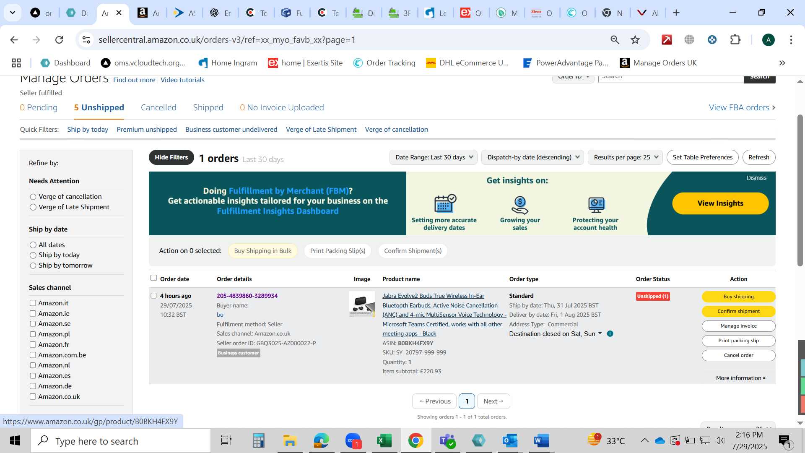
Task: Open the browser profile avatar A
Action: 768,40
